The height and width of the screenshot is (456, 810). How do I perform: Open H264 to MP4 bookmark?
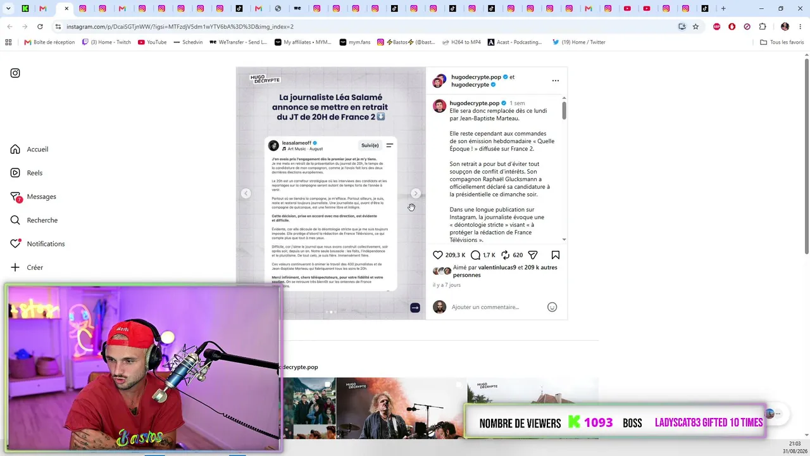pyautogui.click(x=461, y=42)
